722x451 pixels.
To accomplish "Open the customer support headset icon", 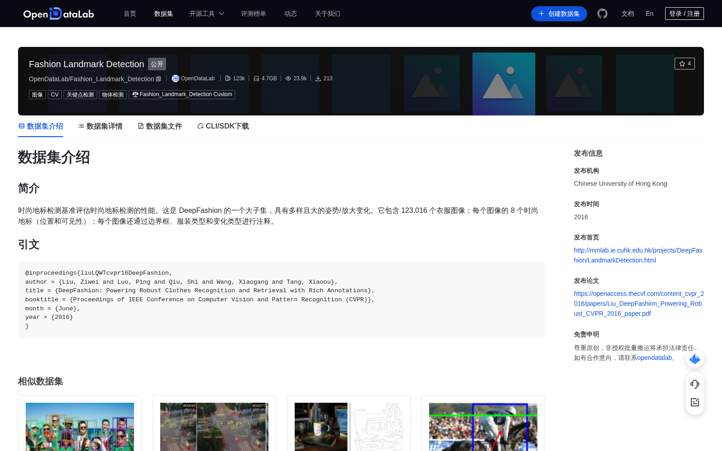I will (695, 384).
